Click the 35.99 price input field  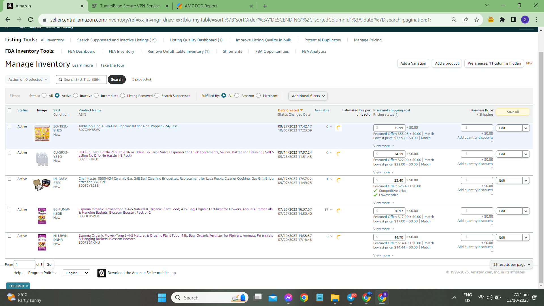click(x=389, y=128)
